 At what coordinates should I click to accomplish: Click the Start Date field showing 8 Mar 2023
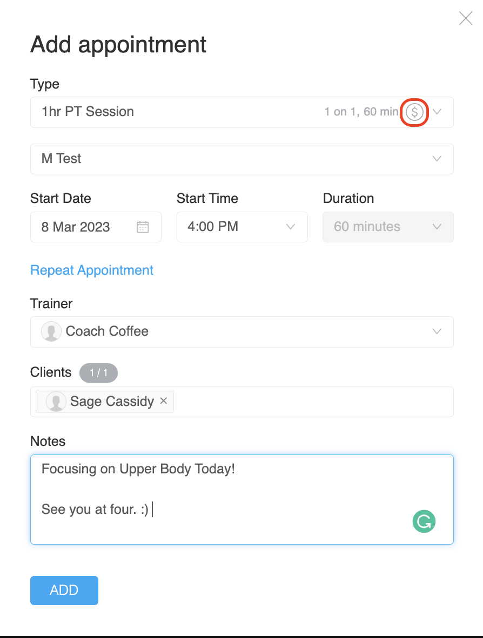pyautogui.click(x=81, y=227)
